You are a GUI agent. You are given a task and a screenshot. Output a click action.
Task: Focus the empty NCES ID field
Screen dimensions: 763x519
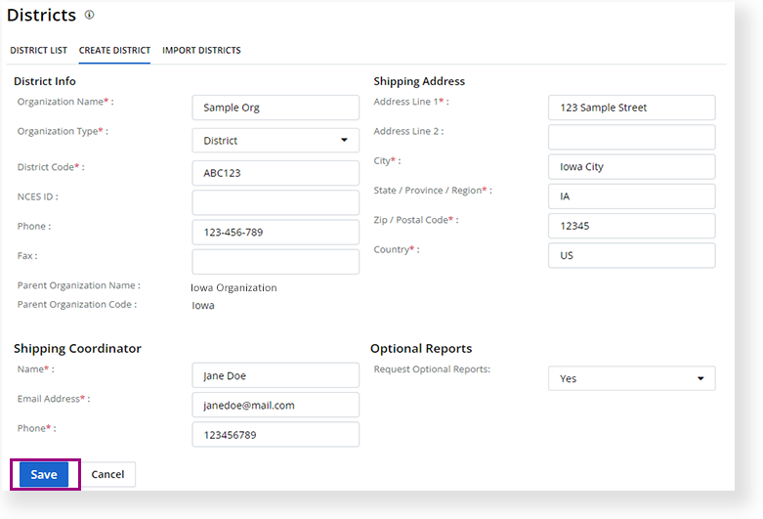tap(276, 202)
